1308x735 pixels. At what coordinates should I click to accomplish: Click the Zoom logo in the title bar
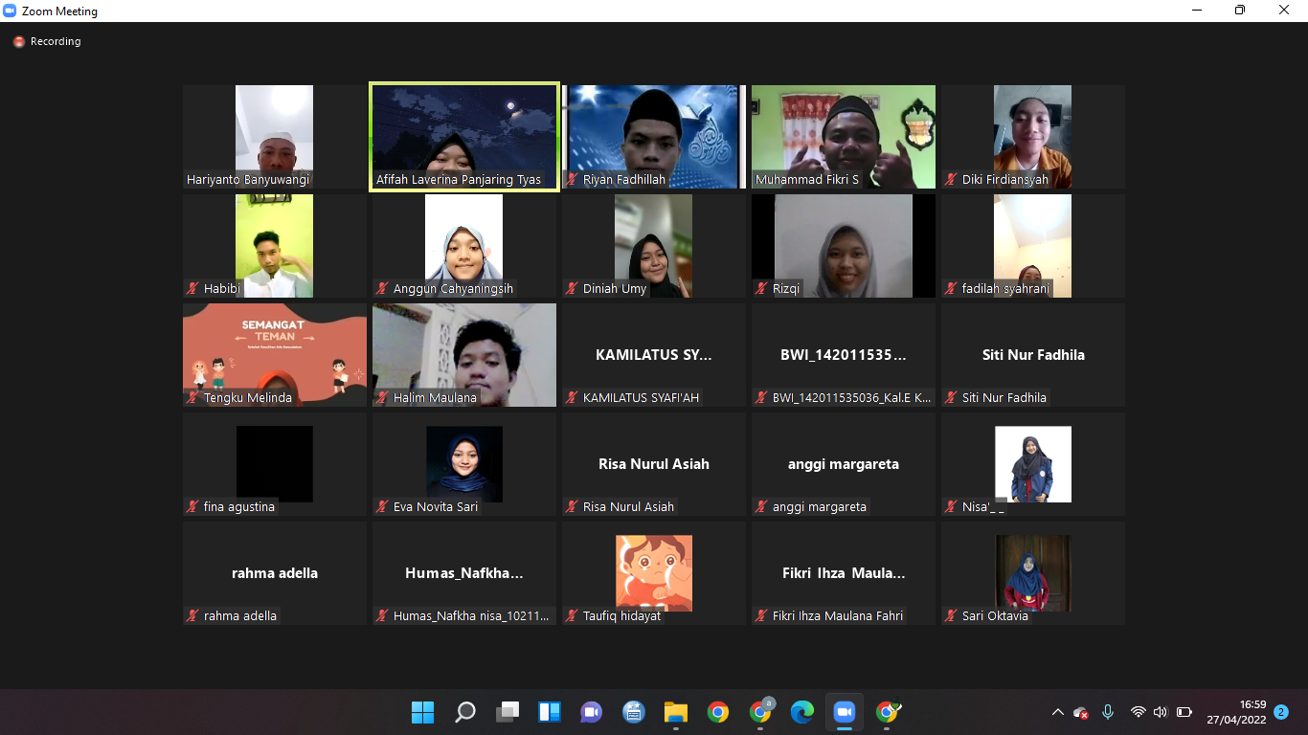pyautogui.click(x=11, y=11)
